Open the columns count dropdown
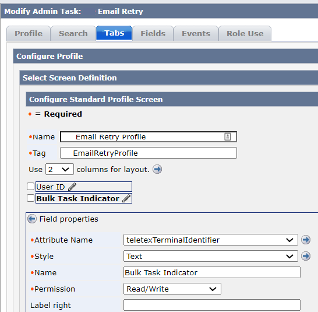 pos(59,169)
